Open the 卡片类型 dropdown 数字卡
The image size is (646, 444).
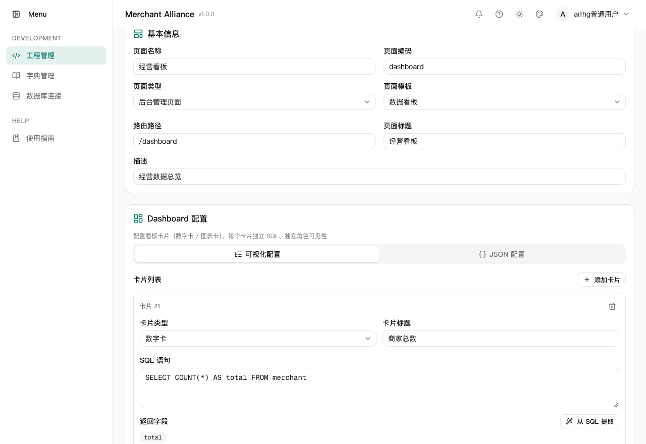tap(258, 339)
